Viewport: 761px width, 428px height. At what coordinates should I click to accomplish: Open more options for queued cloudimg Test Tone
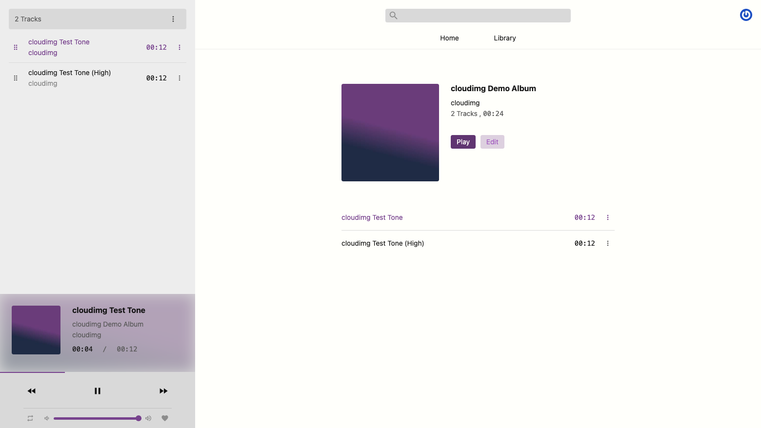coord(180,47)
